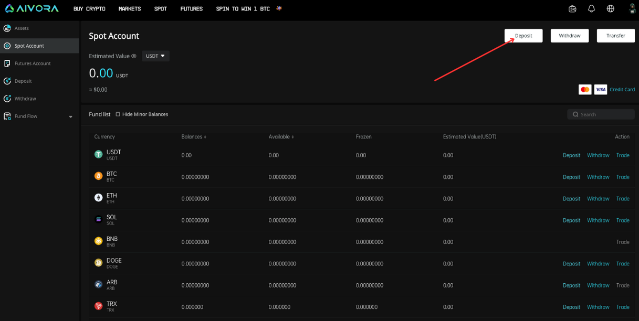This screenshot has width=639, height=321.
Task: Click Trade in the TRX row
Action: click(623, 307)
